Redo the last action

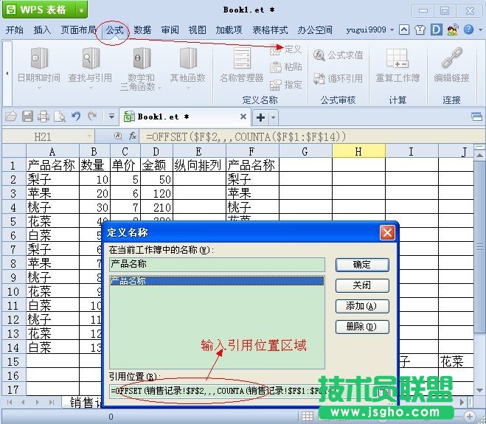(x=92, y=117)
